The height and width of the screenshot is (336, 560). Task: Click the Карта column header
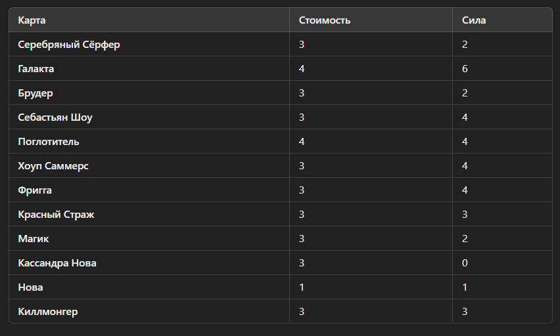32,20
